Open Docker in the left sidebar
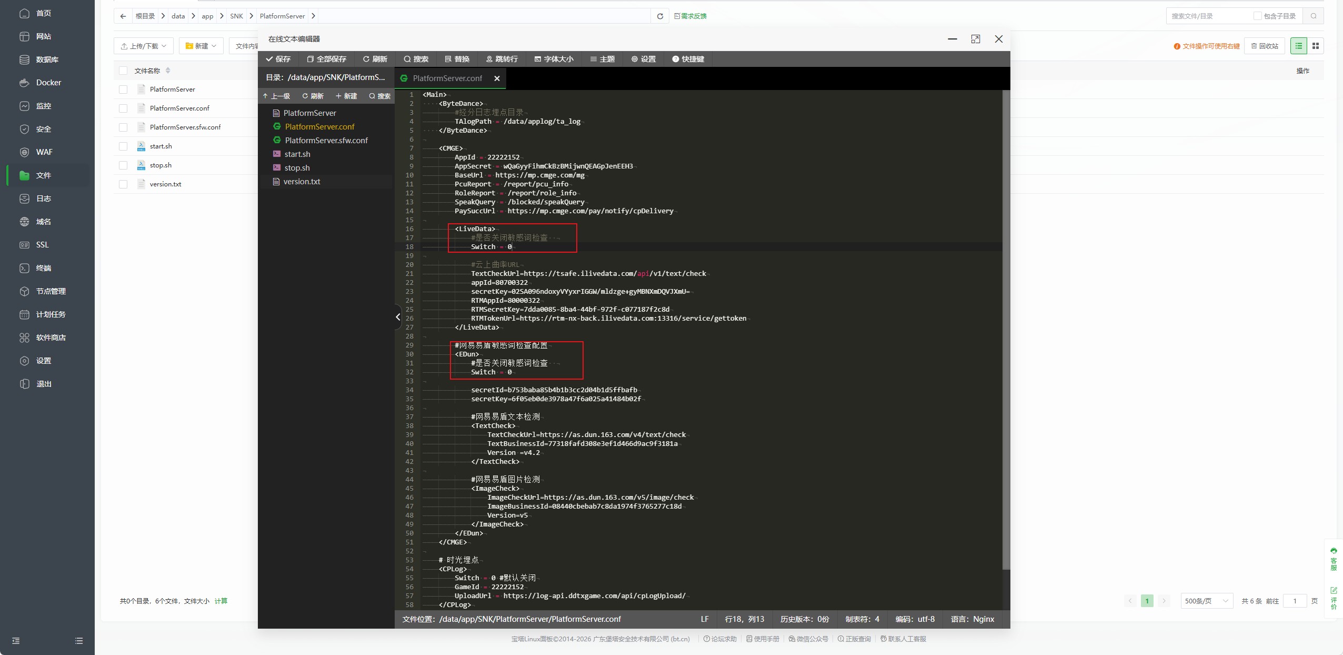The image size is (1343, 655). coord(48,83)
